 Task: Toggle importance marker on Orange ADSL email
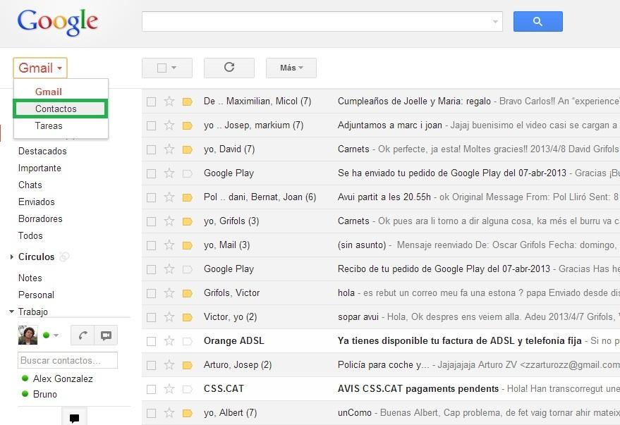pyautogui.click(x=188, y=341)
